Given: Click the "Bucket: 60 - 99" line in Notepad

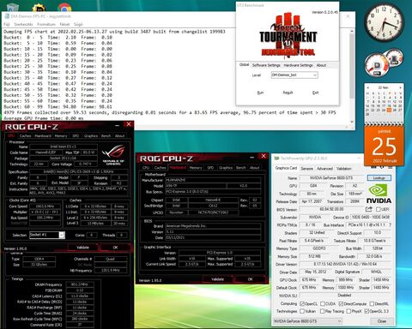Looking at the screenshot, I should coord(58,106).
